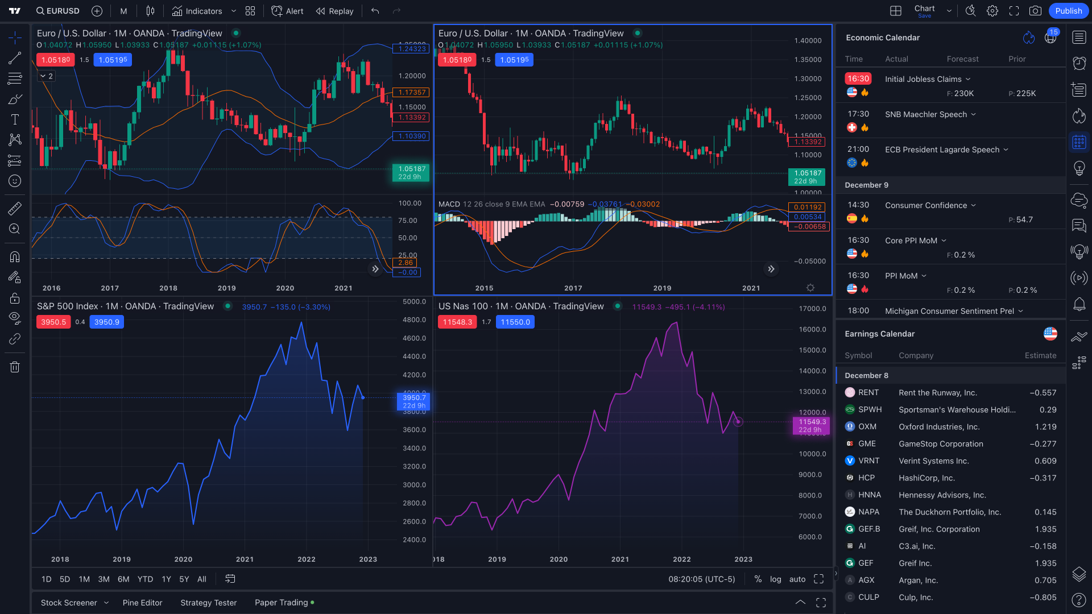Click the EURUSD symbol search field

pyautogui.click(x=57, y=11)
